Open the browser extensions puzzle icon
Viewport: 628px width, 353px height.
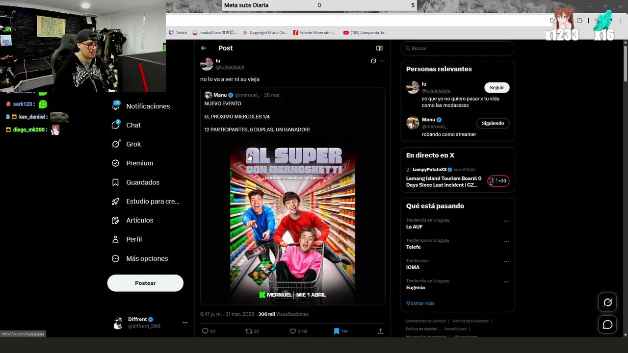(x=579, y=21)
